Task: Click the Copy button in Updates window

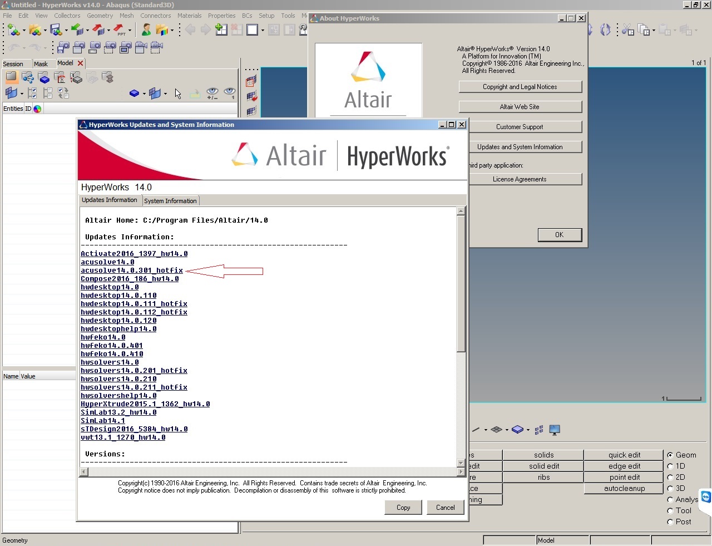Action: [x=403, y=508]
